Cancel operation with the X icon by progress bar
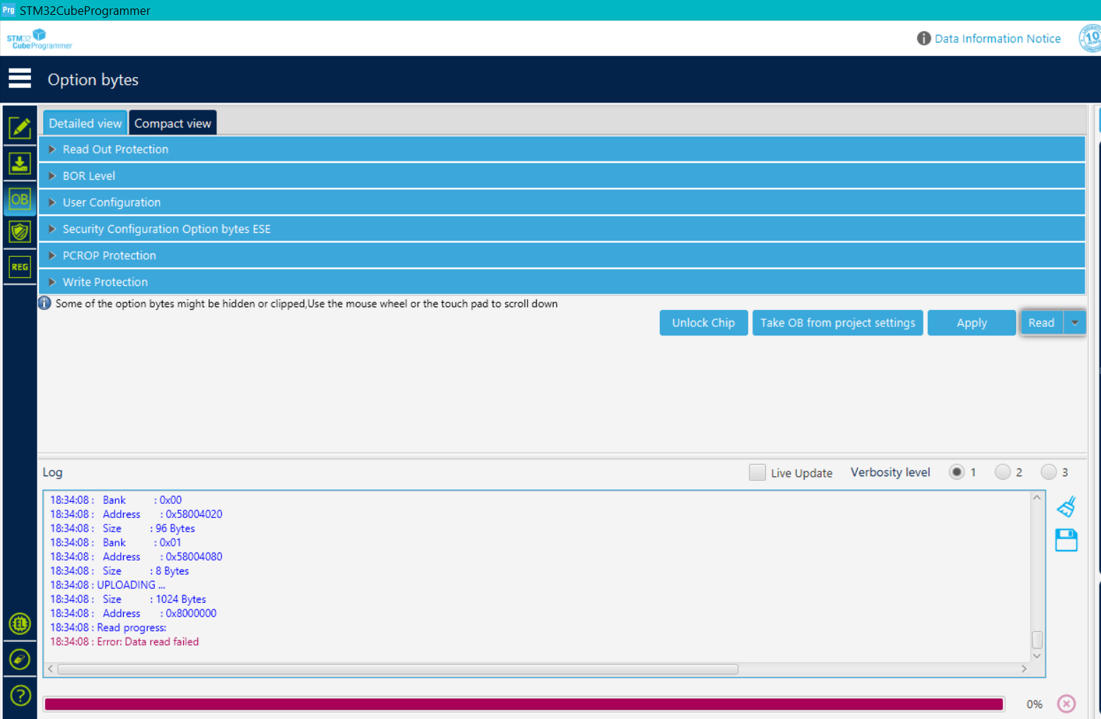Viewport: 1101px width, 719px height. tap(1066, 703)
